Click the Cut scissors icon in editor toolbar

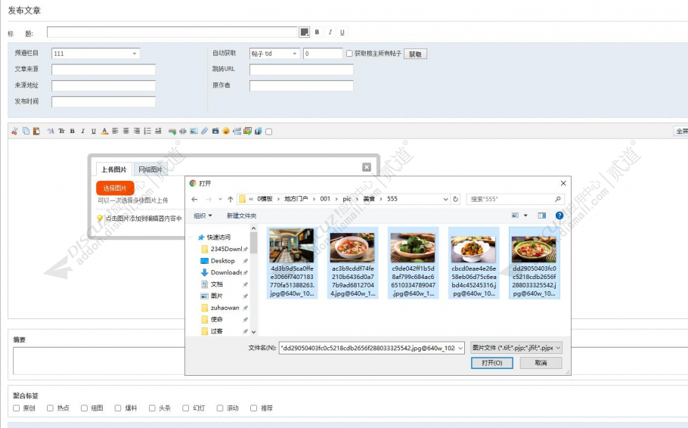[14, 131]
